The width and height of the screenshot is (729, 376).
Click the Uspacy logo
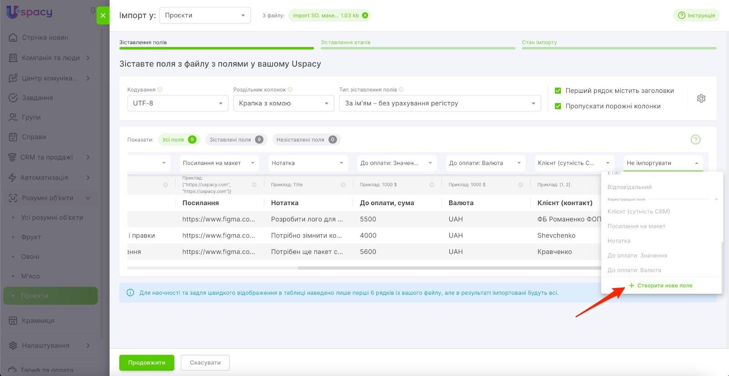(30, 12)
